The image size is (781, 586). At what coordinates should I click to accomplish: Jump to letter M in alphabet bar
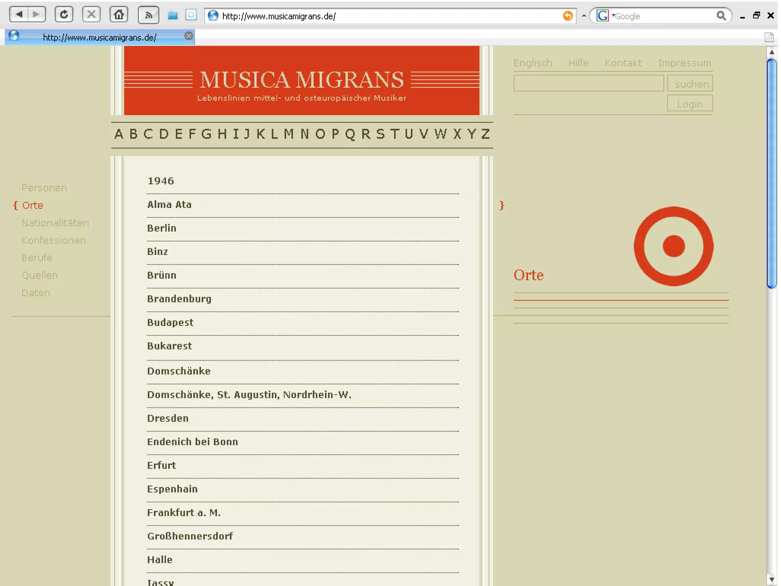289,134
